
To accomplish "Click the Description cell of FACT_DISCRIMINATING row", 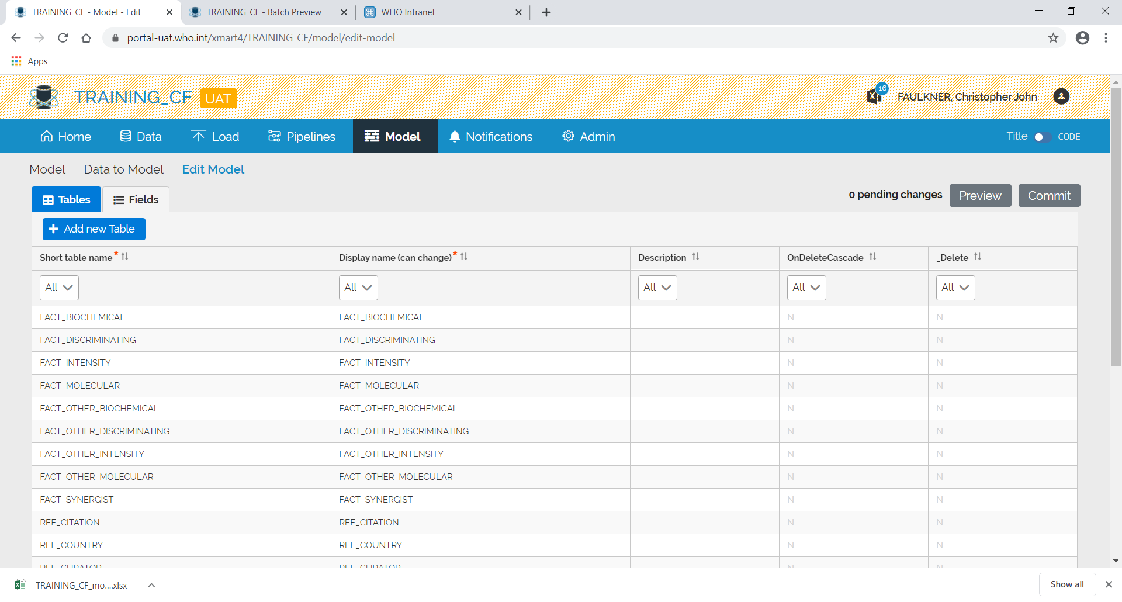I will 704,340.
